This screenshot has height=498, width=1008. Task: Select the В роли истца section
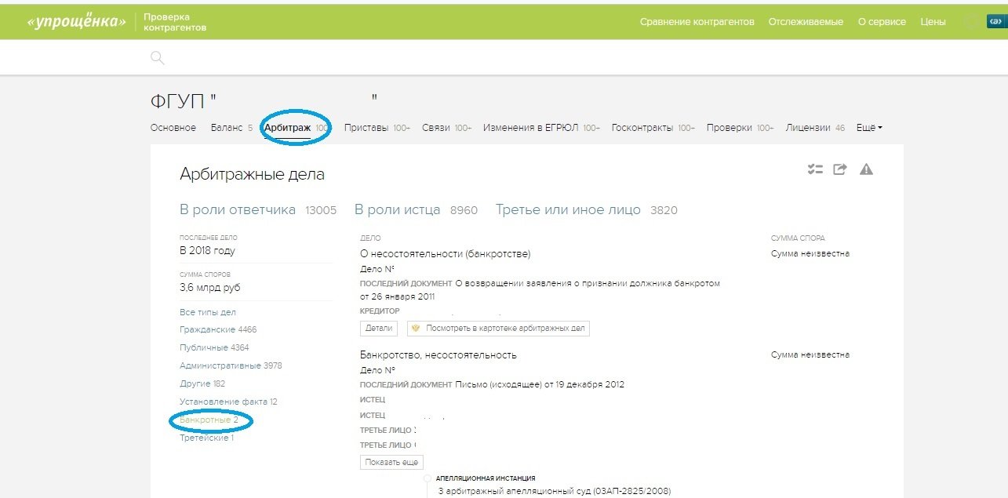(x=402, y=210)
